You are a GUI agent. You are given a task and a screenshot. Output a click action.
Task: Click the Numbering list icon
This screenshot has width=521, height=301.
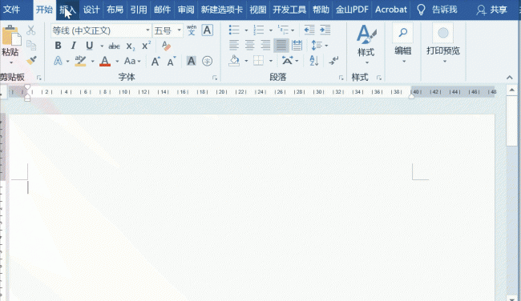259,30
